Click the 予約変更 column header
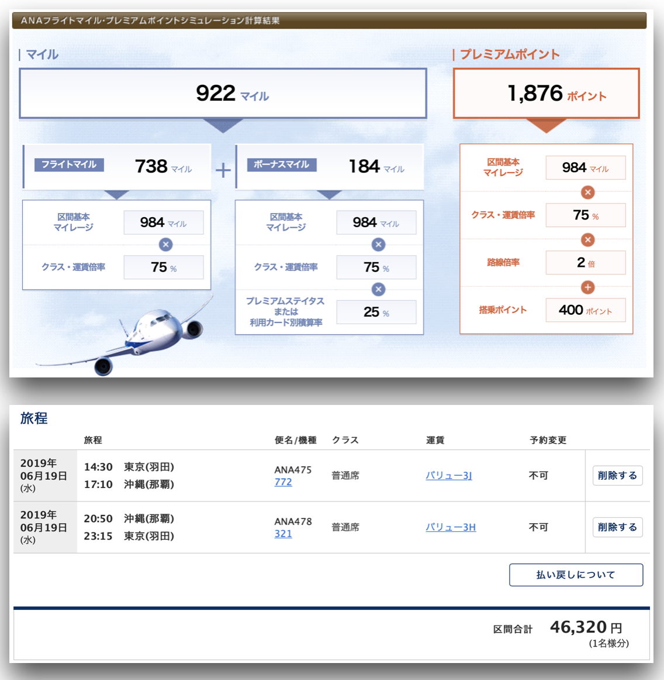The height and width of the screenshot is (680, 664). 548,440
